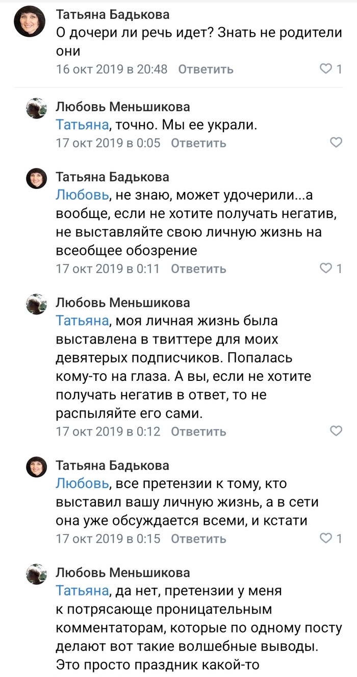This screenshot has width=357, height=677.
Task: Like the comment posted 16 окт 2019 в 20:48
Action: (325, 69)
